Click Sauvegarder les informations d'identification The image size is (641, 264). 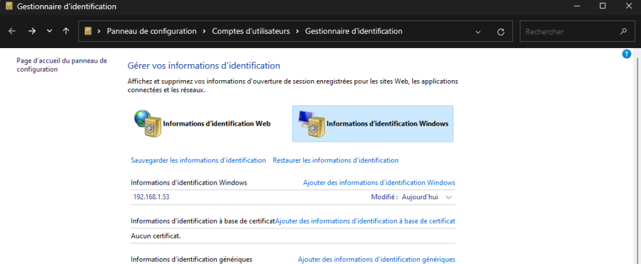pos(198,160)
